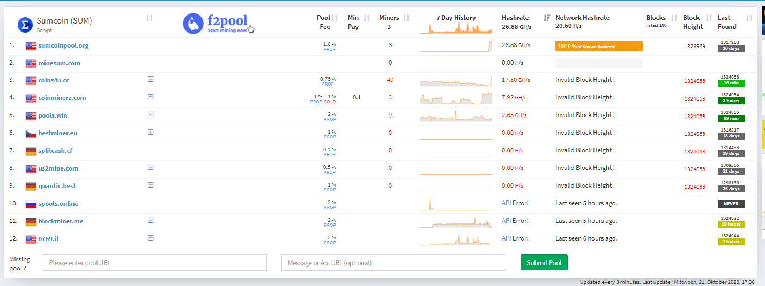Viewport: 765px width, 286px height.
Task: Click 100.0 % of Known Hashrate bar
Action: pyautogui.click(x=599, y=47)
